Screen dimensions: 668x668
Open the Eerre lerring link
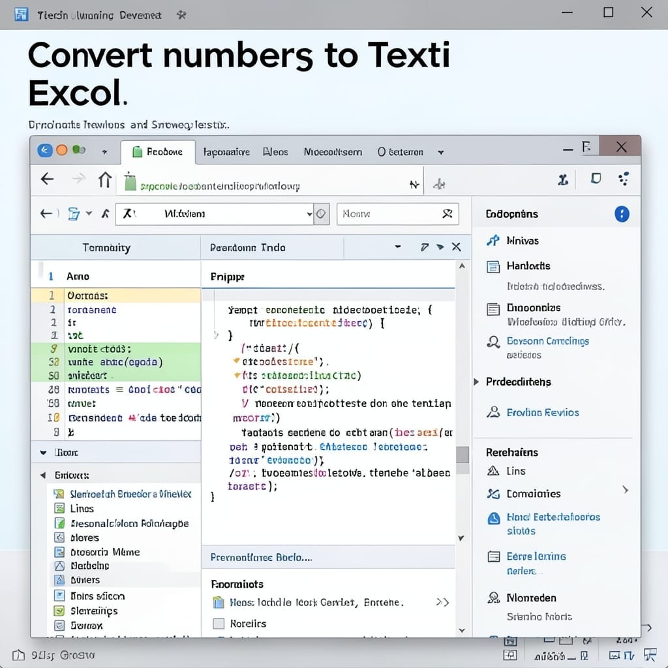[536, 556]
